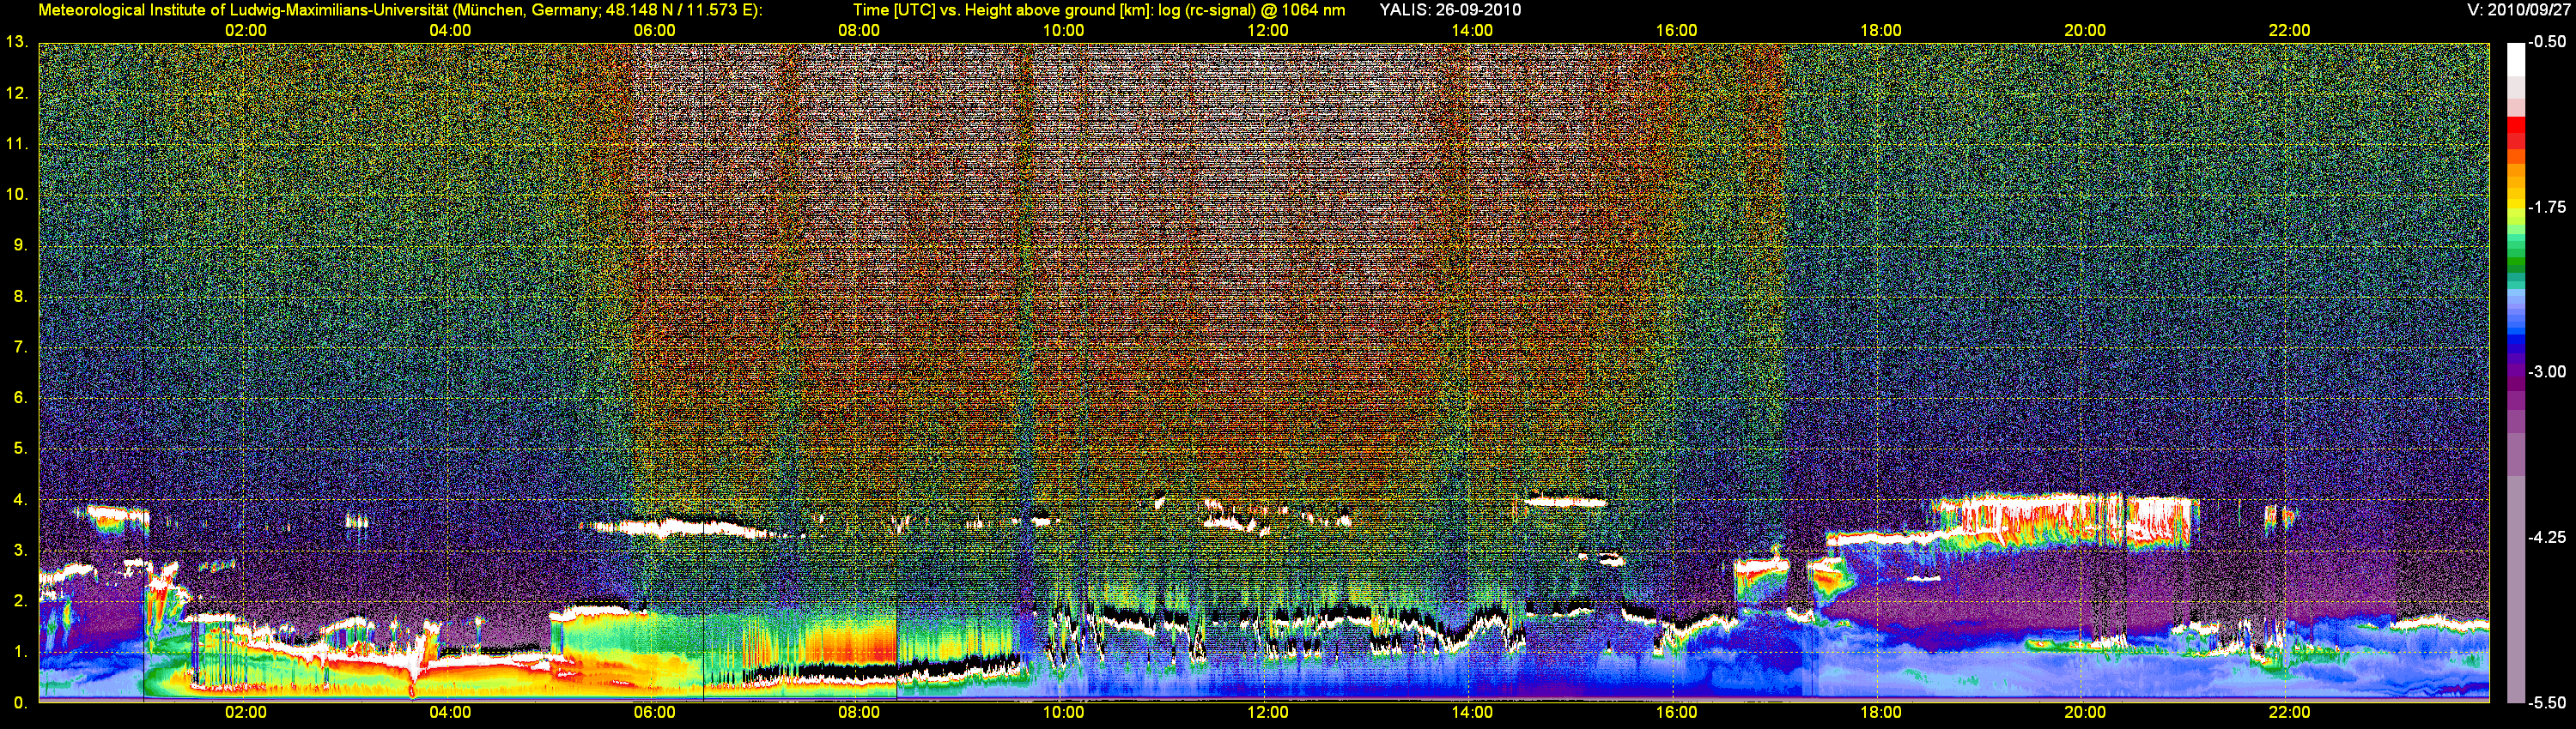Click the 16:00 label on the bottom time axis
Screen dimensions: 2576x729
pos(1676,712)
